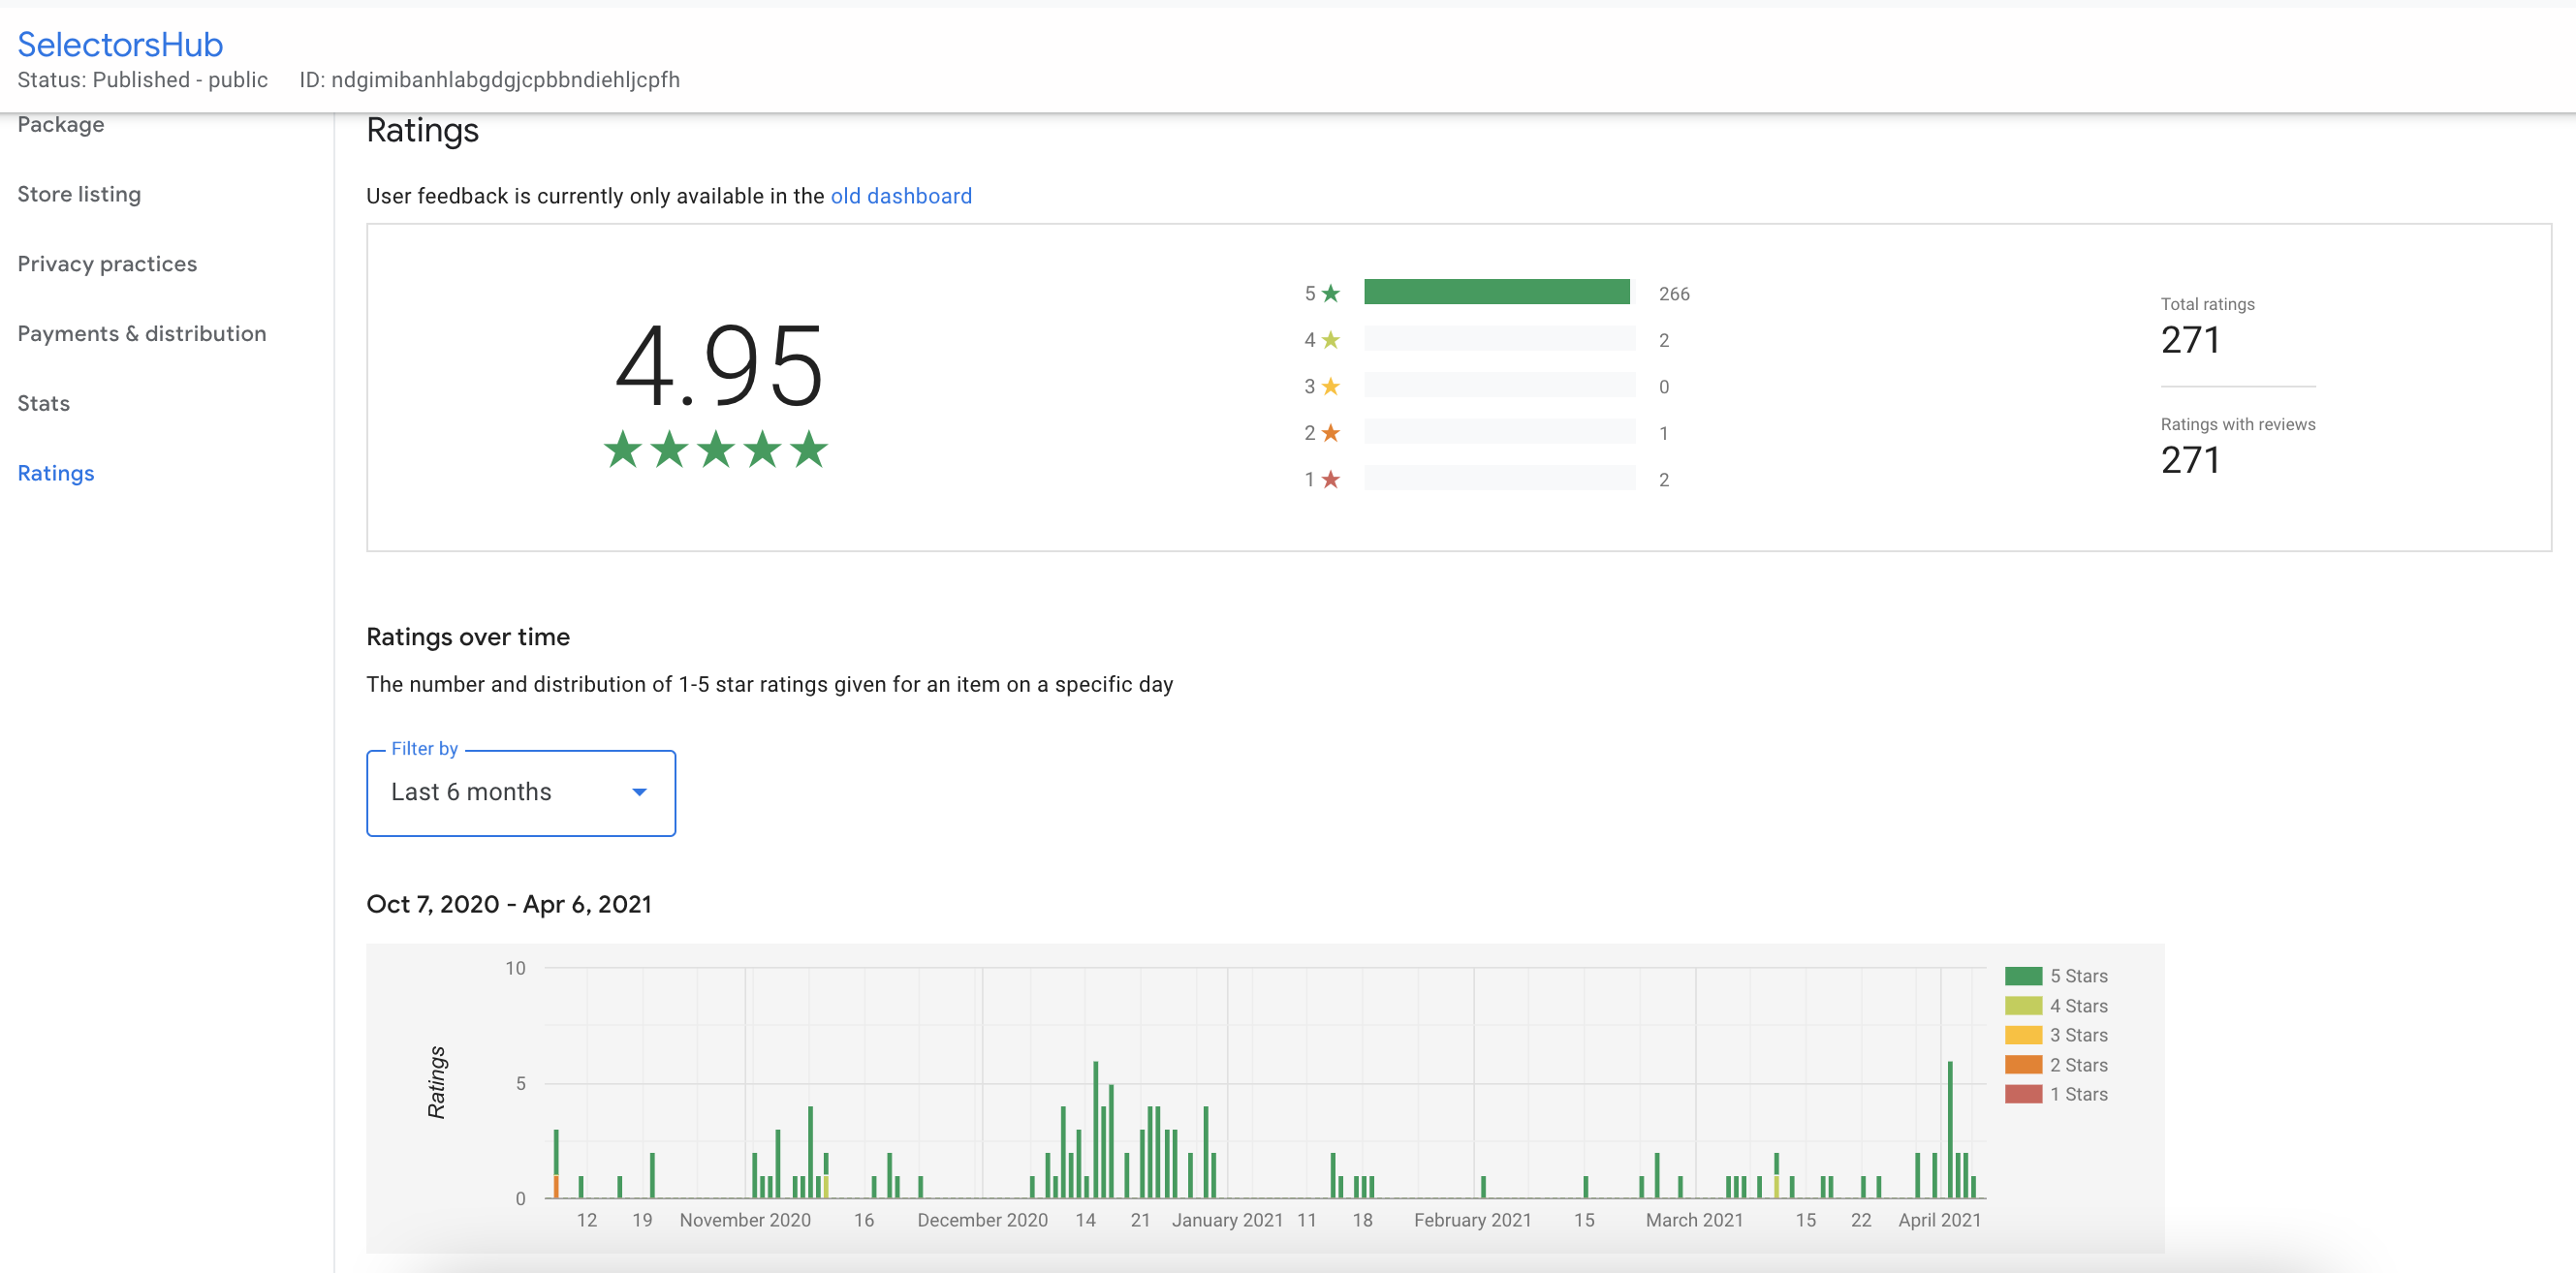2576x1273 pixels.
Task: Toggle the 1 Stars legend entry
Action: tap(2056, 1094)
